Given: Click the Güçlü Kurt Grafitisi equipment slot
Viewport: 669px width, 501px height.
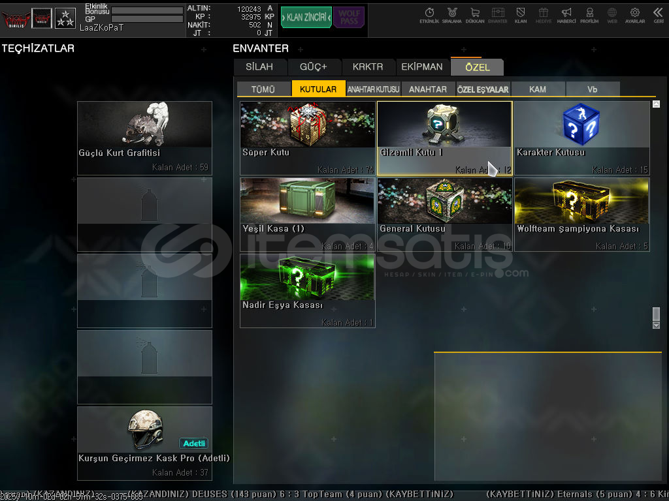Looking at the screenshot, I should pos(144,138).
